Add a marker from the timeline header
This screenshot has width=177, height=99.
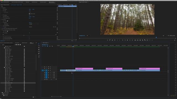pos(50,46)
